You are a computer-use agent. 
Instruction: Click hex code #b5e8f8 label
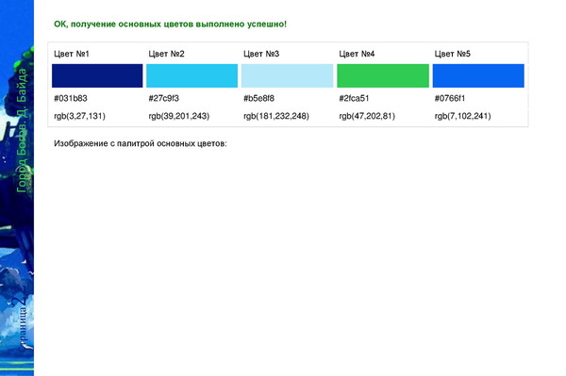point(258,98)
